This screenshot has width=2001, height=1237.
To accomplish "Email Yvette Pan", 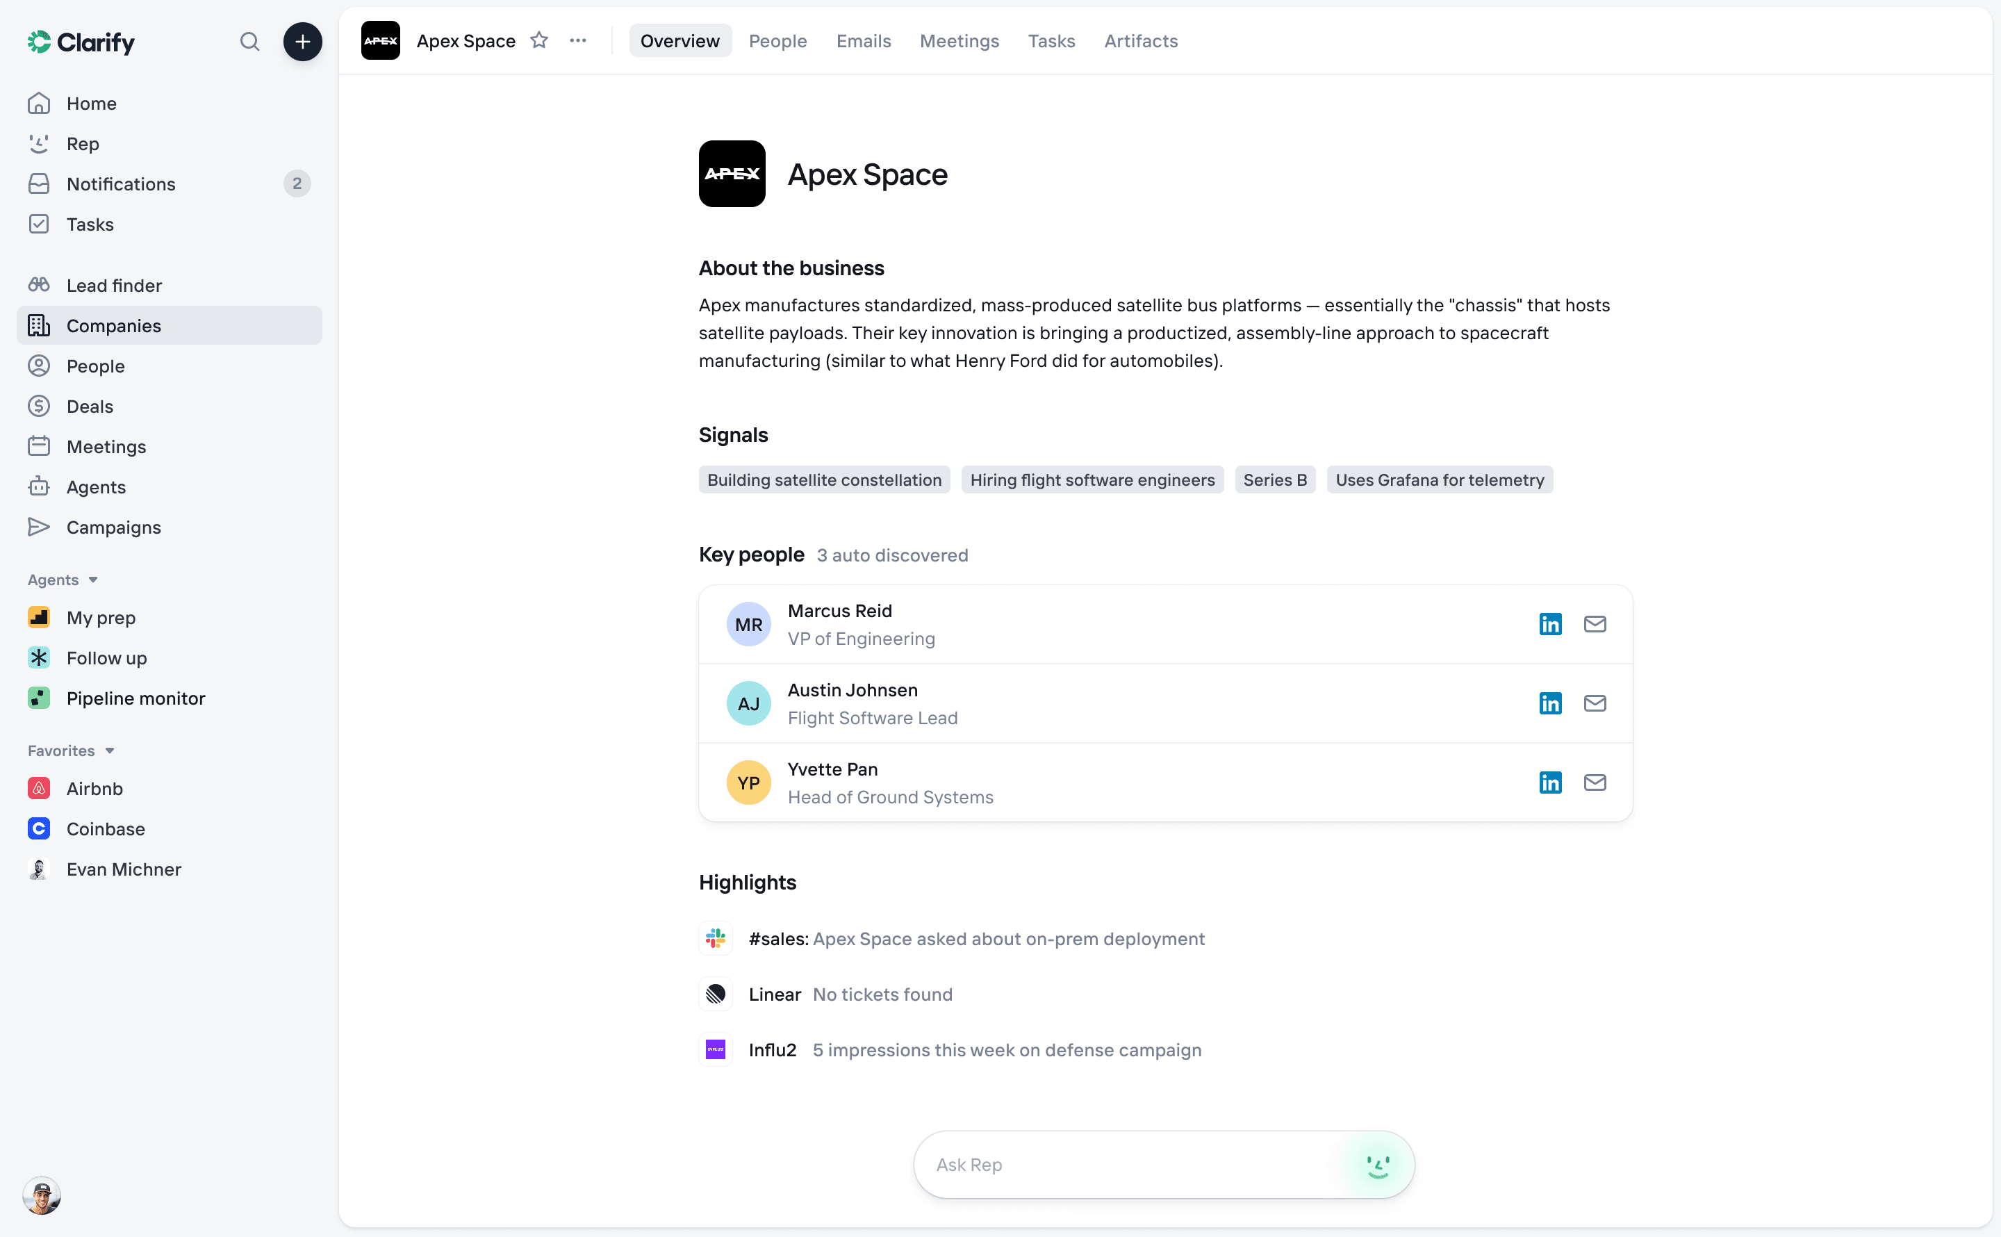I will pyautogui.click(x=1595, y=782).
